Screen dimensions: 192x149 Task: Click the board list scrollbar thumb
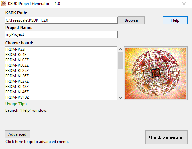pos(120,60)
